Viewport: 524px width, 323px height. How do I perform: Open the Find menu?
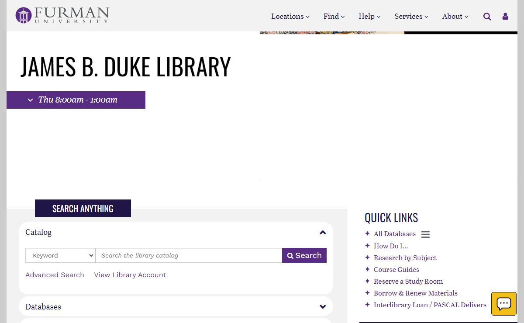click(x=334, y=16)
